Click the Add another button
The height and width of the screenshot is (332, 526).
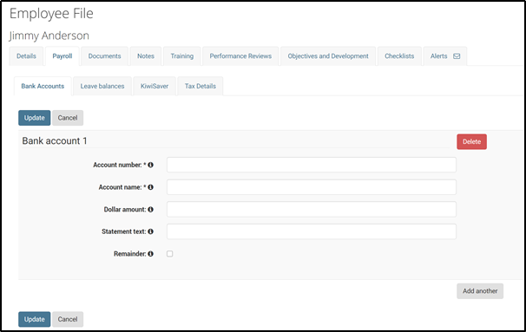pos(480,291)
